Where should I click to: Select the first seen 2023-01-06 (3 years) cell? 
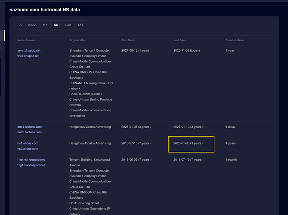coord(136,127)
